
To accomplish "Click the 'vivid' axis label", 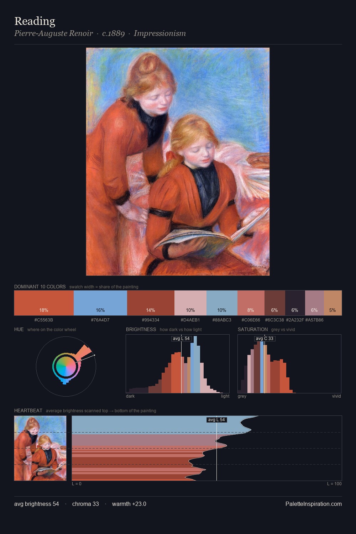I will (336, 396).
